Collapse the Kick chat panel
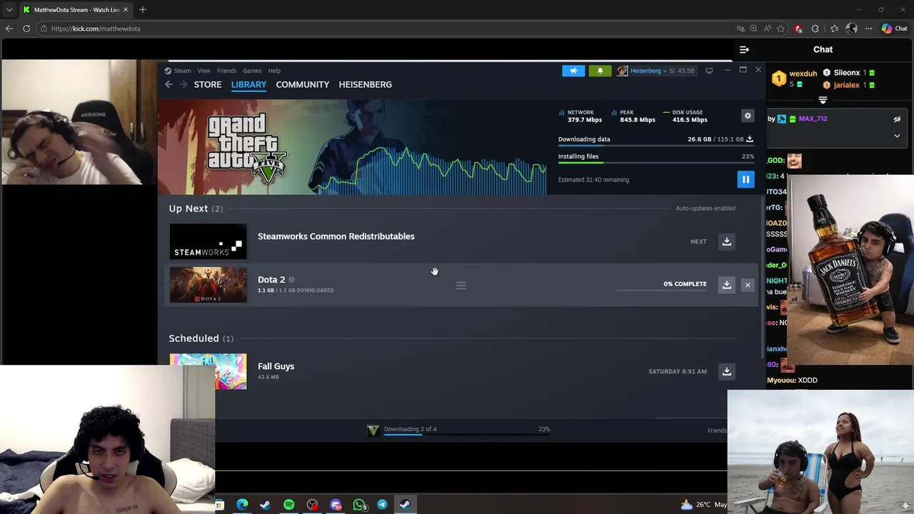The height and width of the screenshot is (514, 914). pos(744,49)
